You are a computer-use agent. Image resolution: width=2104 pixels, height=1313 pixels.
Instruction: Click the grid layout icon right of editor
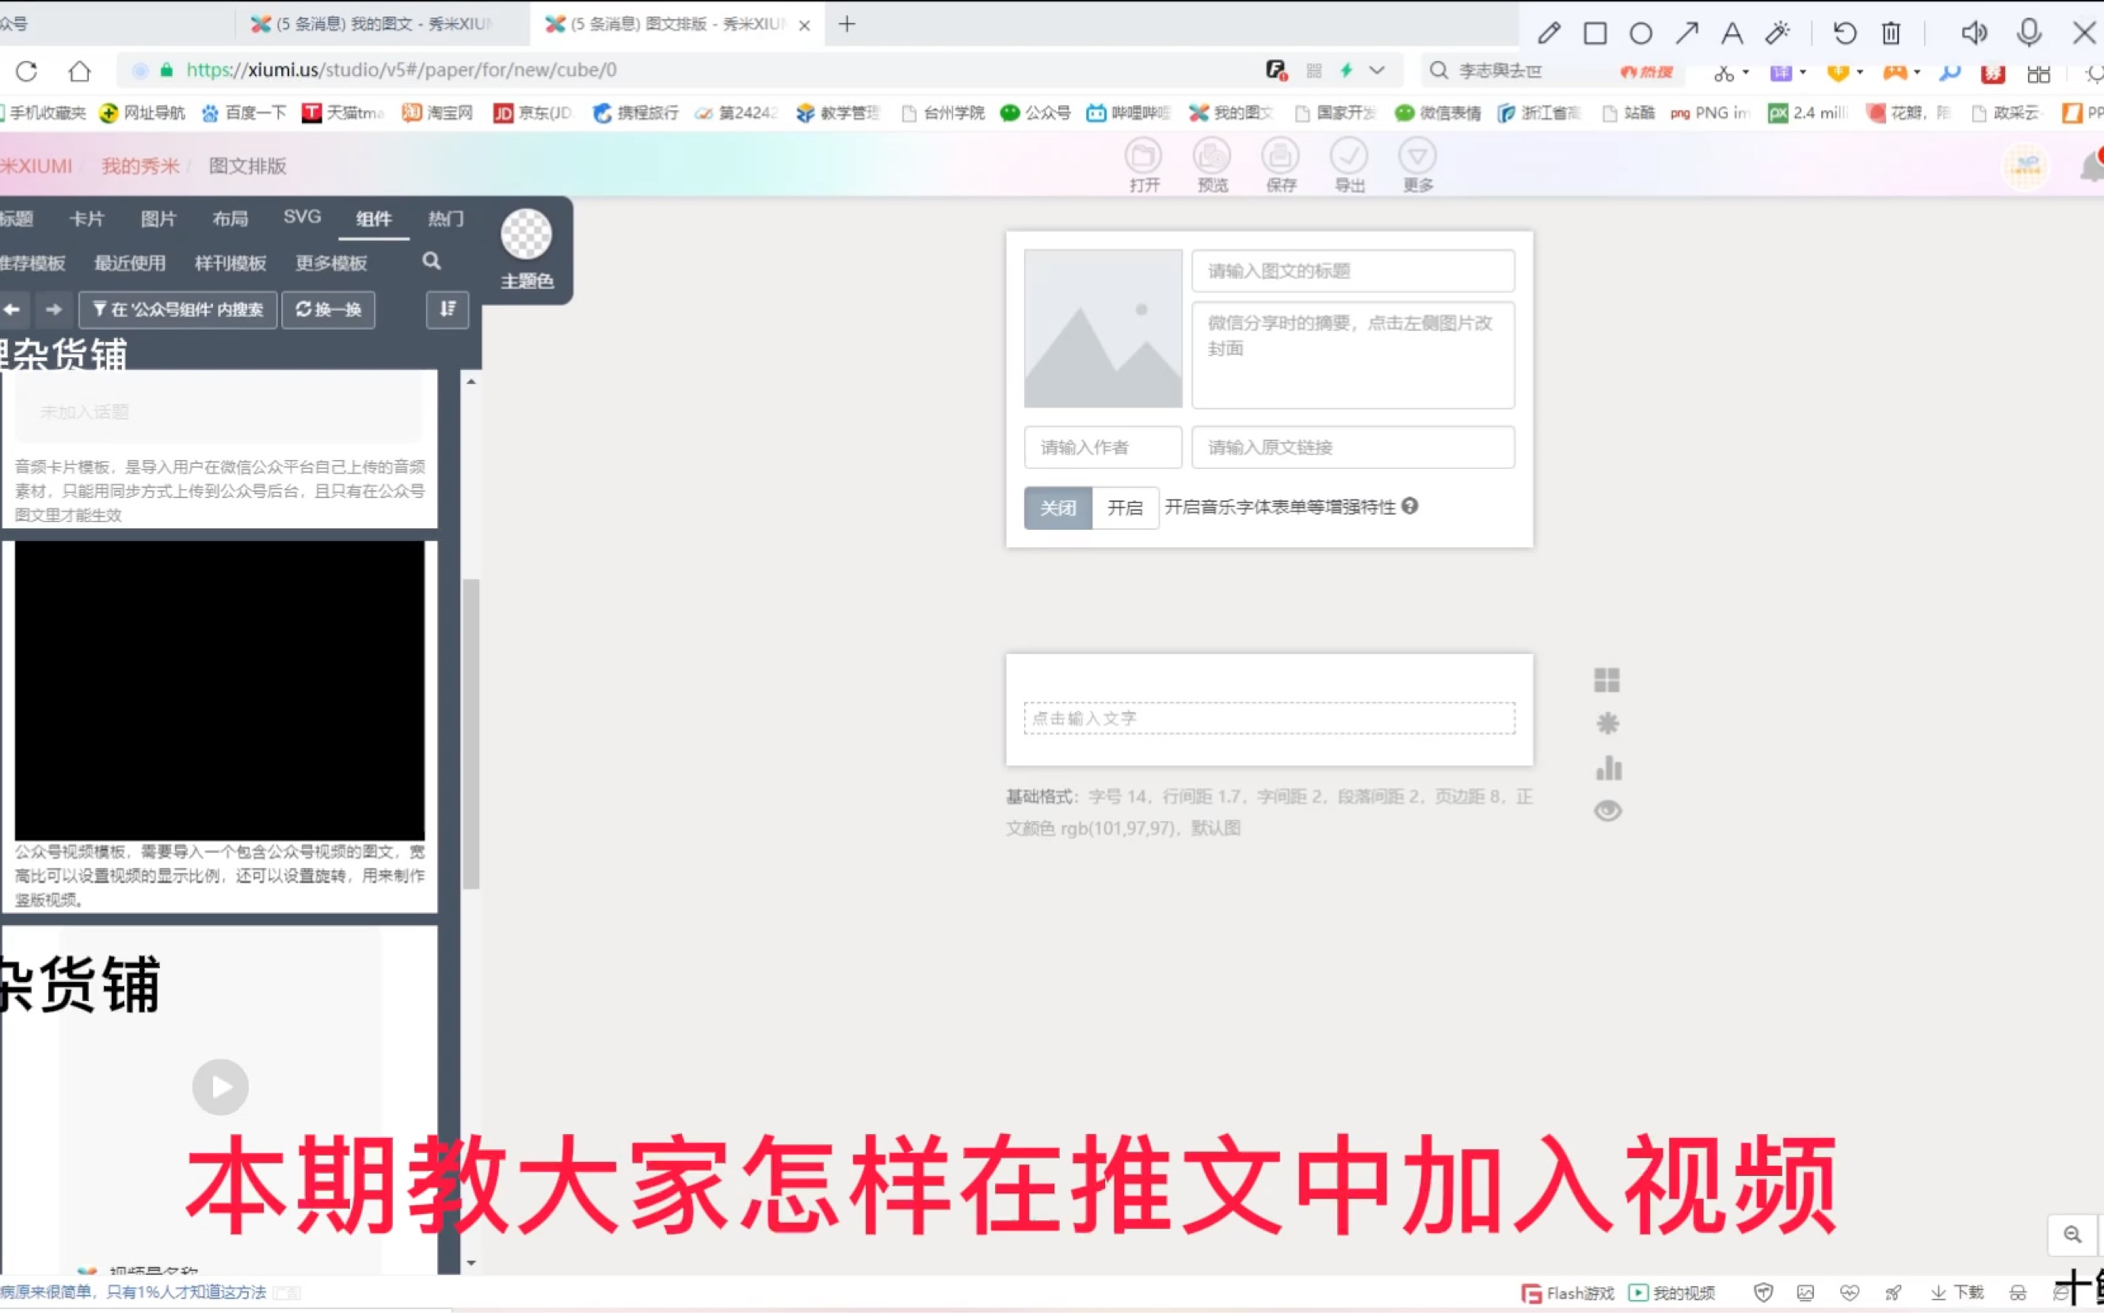[x=1607, y=680]
